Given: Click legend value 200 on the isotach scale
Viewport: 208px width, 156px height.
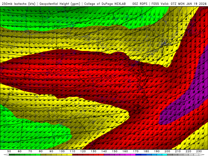Looking at the screenshot, I should 167,151.
